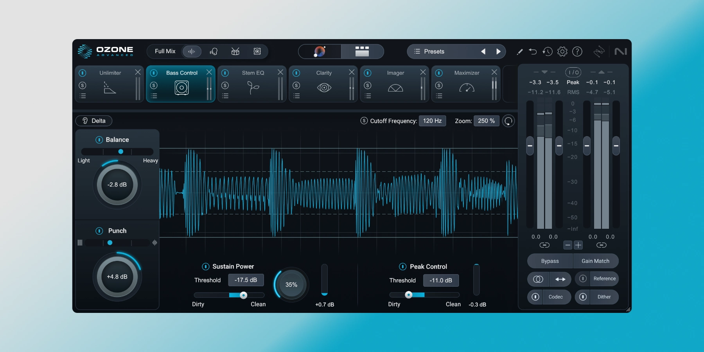Open Ozone settings gear
704x352 pixels.
point(562,52)
